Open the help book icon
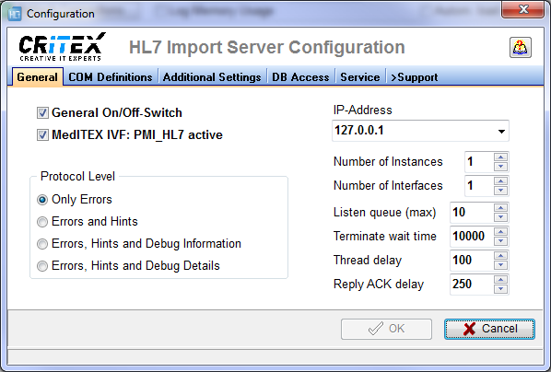 pyautogui.click(x=520, y=48)
